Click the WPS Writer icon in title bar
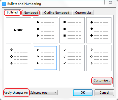Screen dimensions: 118x100 click(x=4, y=4)
